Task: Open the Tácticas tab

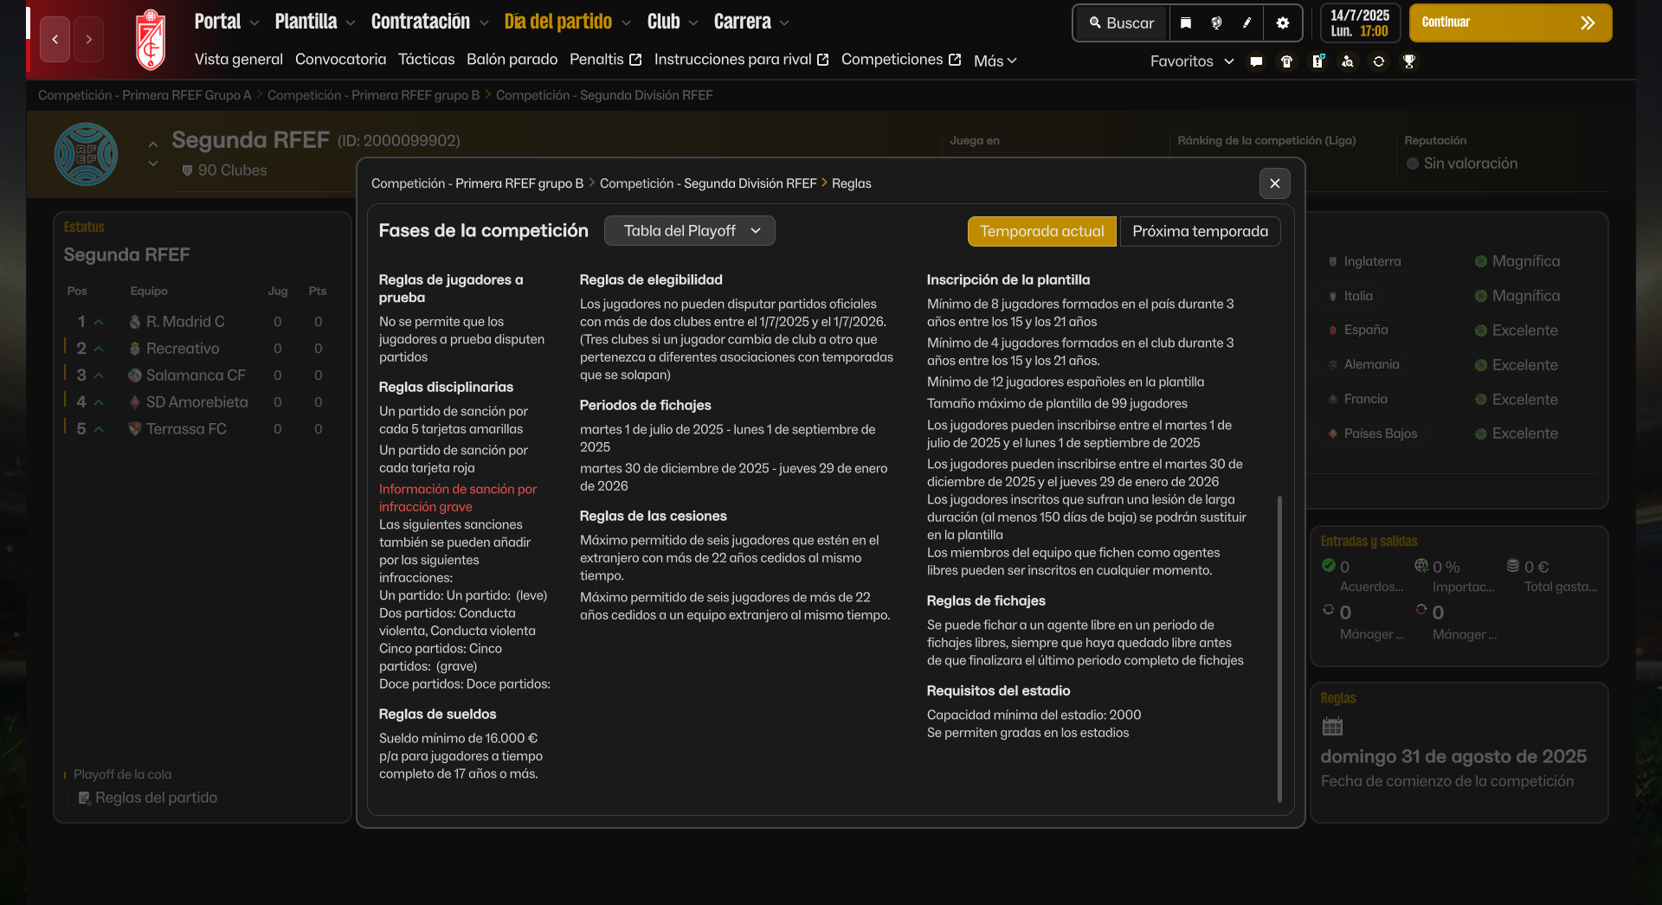Action: (x=426, y=60)
